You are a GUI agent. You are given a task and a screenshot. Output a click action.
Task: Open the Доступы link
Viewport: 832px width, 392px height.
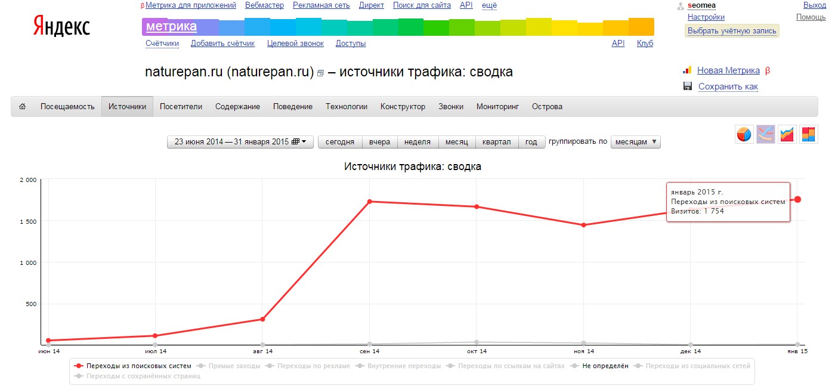point(351,44)
